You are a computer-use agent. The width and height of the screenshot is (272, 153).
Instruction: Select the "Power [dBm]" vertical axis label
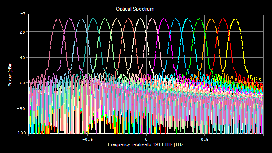coord(10,74)
